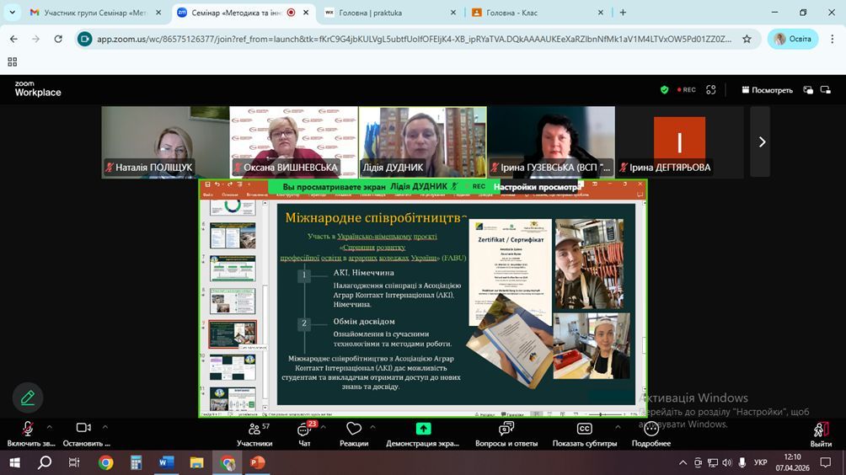Open Освіта Chrome profile button

click(793, 39)
